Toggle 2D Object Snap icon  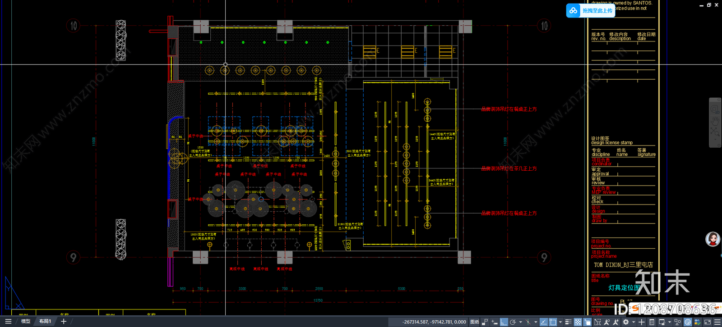coord(553,322)
